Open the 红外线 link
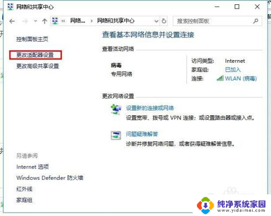Screen dimensions: 271x216 24,189
